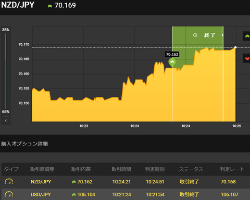Click the 終了 label in green zone
This screenshot has width=250, height=200.
point(210,35)
